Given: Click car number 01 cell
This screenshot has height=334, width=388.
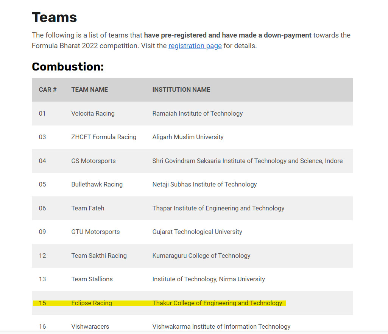Looking at the screenshot, I should pyautogui.click(x=42, y=113).
